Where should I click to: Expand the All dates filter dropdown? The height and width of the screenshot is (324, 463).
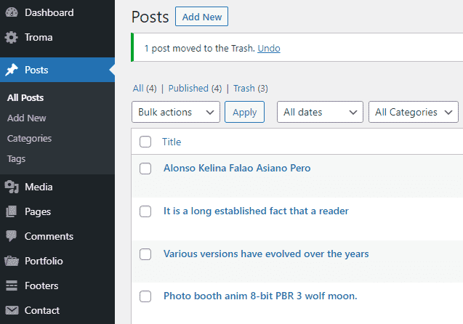(x=320, y=113)
